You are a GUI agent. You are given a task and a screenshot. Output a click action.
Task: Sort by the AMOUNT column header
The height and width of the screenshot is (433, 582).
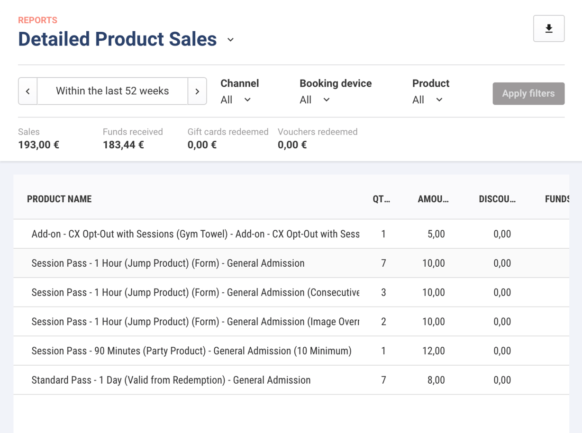coord(433,199)
